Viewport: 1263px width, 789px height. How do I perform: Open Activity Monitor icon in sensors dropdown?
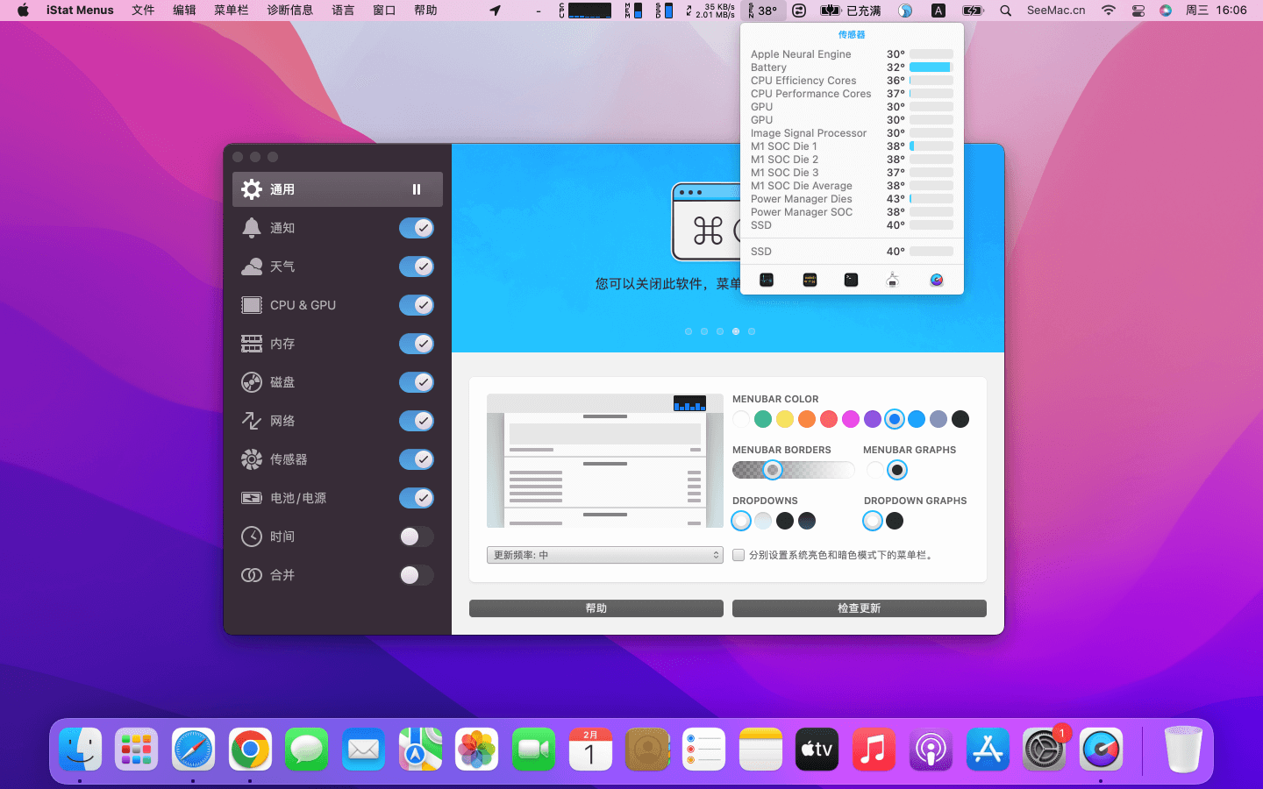767,280
